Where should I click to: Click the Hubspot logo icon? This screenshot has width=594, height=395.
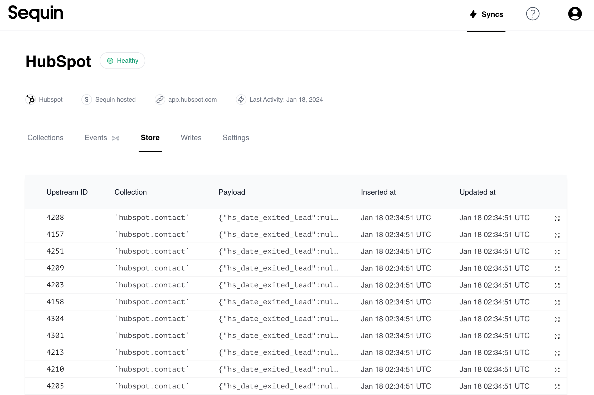tap(31, 100)
